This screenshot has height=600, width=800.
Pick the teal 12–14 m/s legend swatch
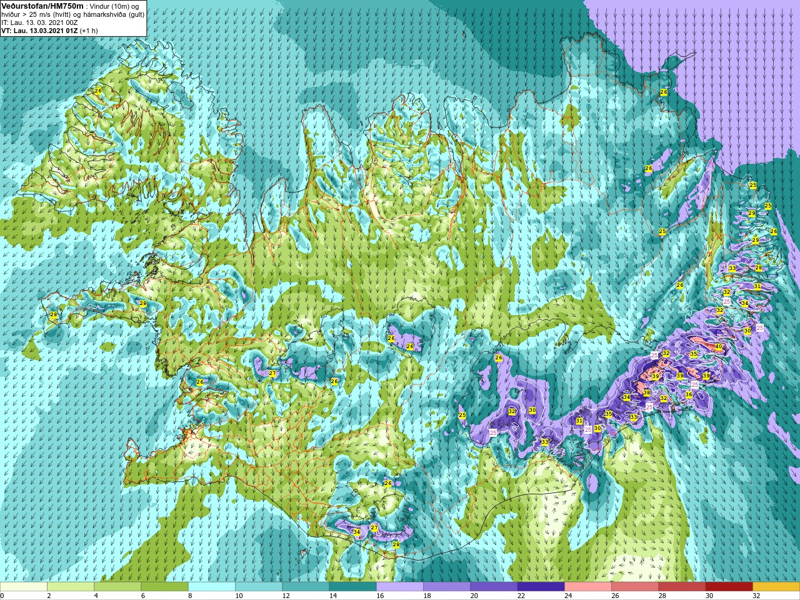pos(306,587)
